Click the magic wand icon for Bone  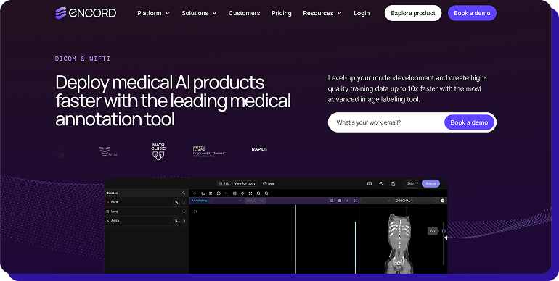click(176, 201)
